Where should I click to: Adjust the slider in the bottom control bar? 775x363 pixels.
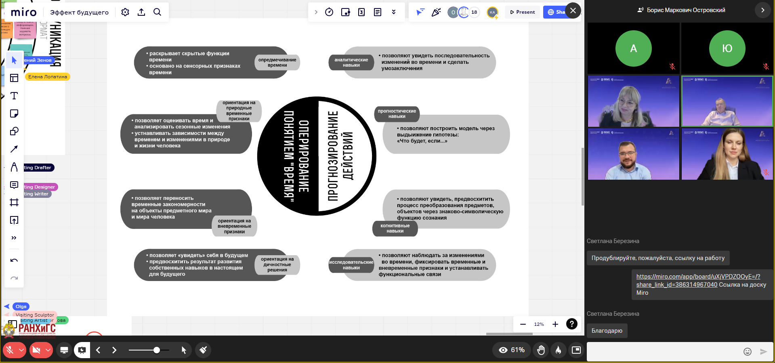click(x=156, y=350)
